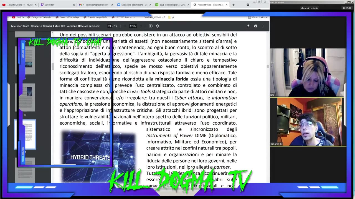Click the 00:39:07 meeting timer

click(x=347, y=8)
